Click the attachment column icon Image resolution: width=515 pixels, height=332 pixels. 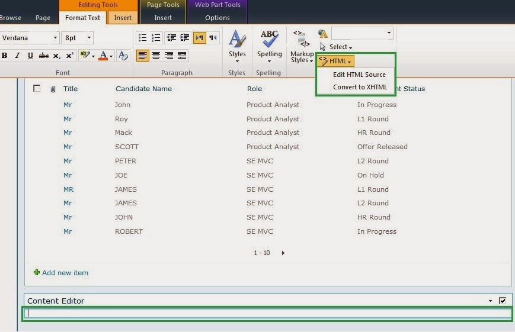click(x=53, y=89)
